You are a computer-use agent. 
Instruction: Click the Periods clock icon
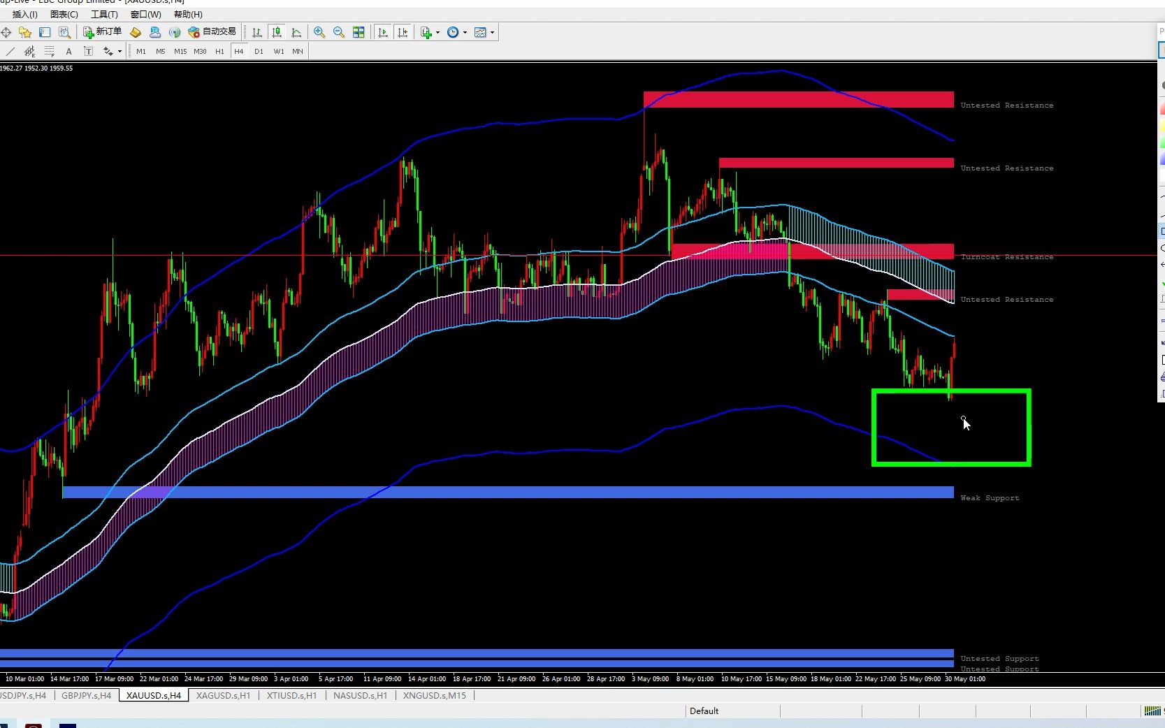click(x=453, y=32)
